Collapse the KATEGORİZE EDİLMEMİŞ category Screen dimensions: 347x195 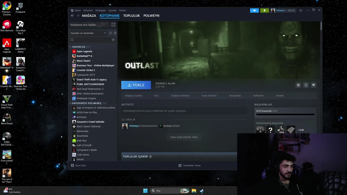coord(70,103)
